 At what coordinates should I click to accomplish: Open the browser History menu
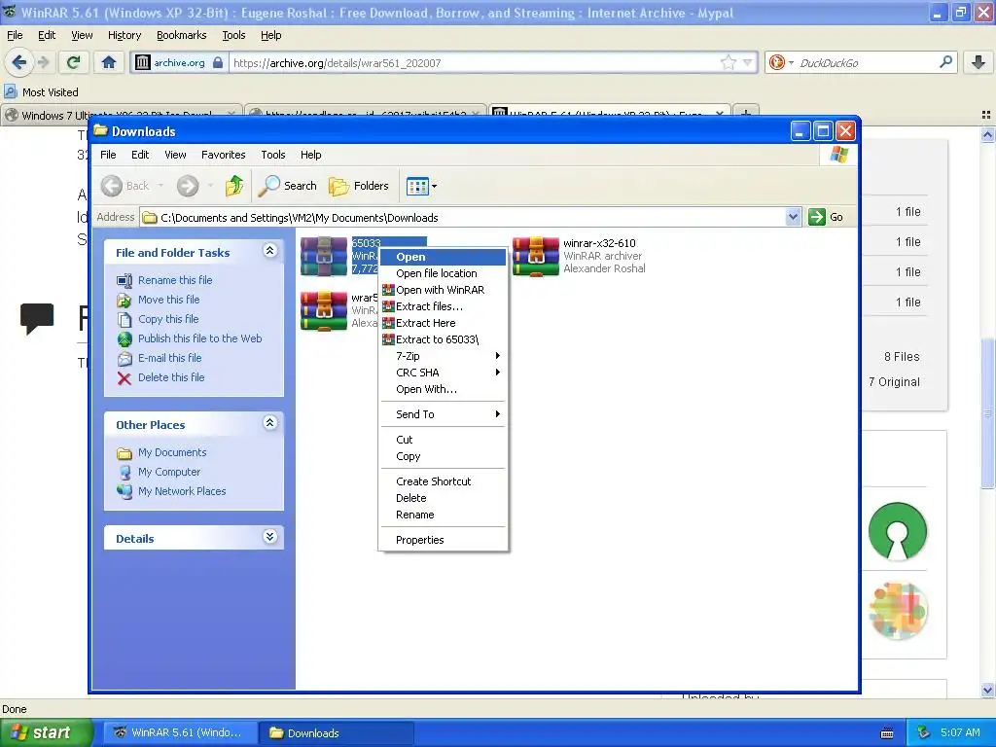124,35
